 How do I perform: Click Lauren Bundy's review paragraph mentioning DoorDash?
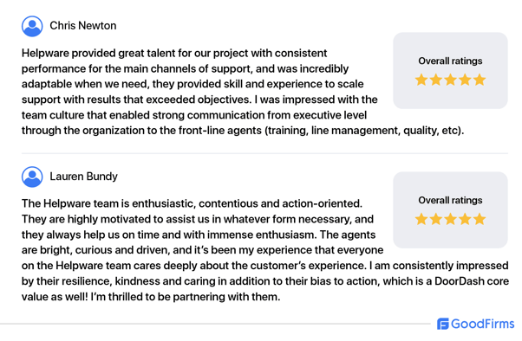pyautogui.click(x=265, y=250)
